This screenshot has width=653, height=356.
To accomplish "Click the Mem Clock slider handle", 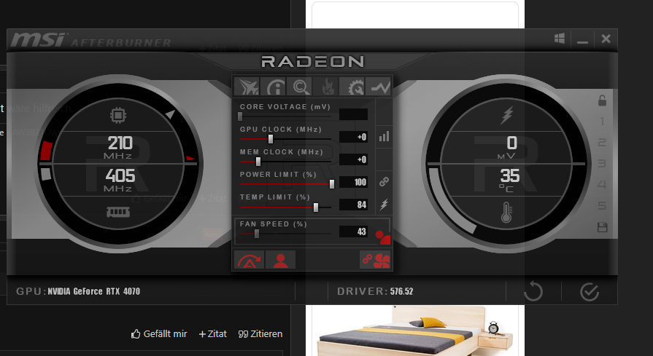I will 258,161.
